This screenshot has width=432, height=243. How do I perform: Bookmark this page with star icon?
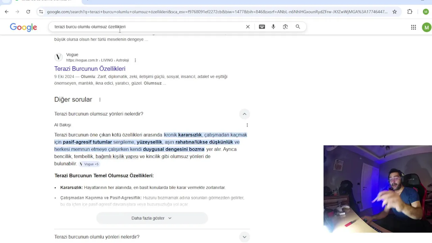click(395, 12)
